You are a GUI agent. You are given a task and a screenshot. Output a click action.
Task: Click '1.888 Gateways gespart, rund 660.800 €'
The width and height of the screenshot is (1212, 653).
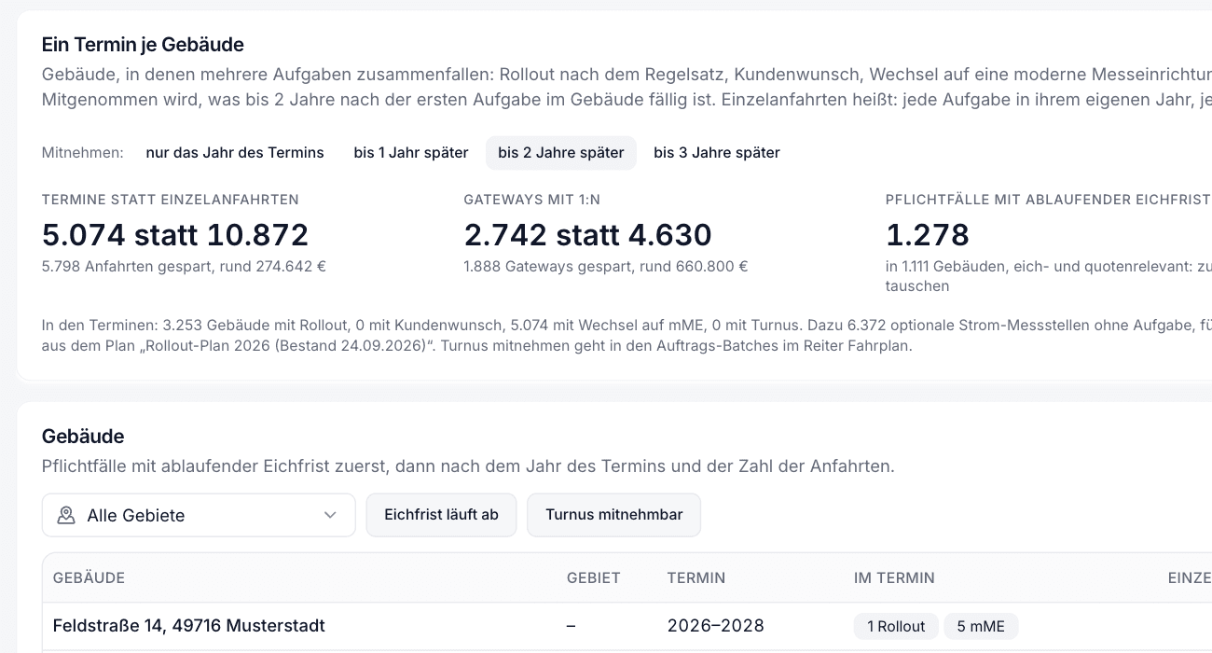606,267
